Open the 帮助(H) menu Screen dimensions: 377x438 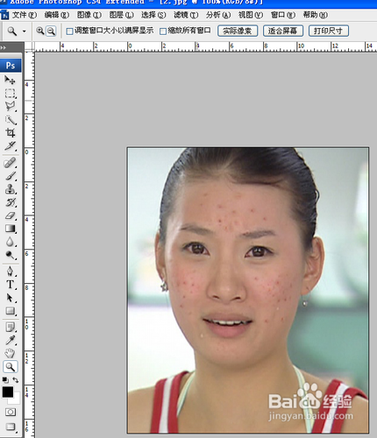[x=315, y=15]
